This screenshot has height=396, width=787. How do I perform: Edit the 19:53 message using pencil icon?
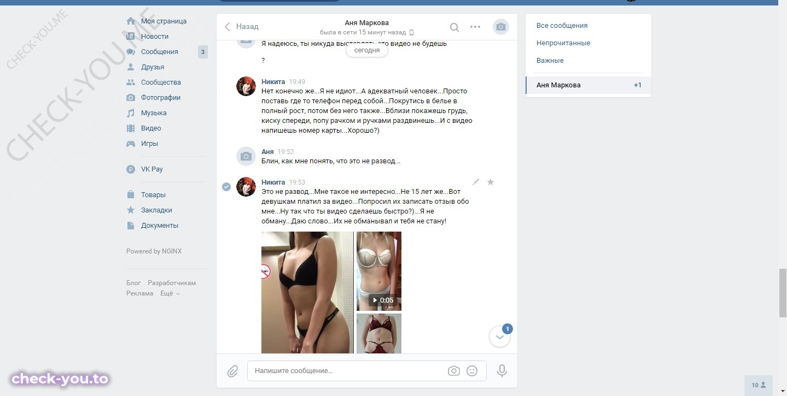point(476,182)
